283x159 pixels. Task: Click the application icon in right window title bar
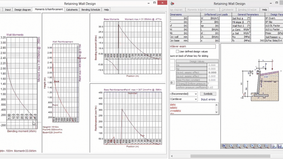(x=172, y=4)
